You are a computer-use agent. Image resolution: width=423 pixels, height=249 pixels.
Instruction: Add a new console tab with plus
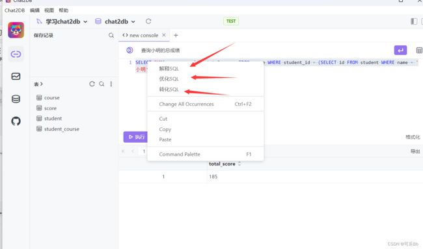point(176,35)
